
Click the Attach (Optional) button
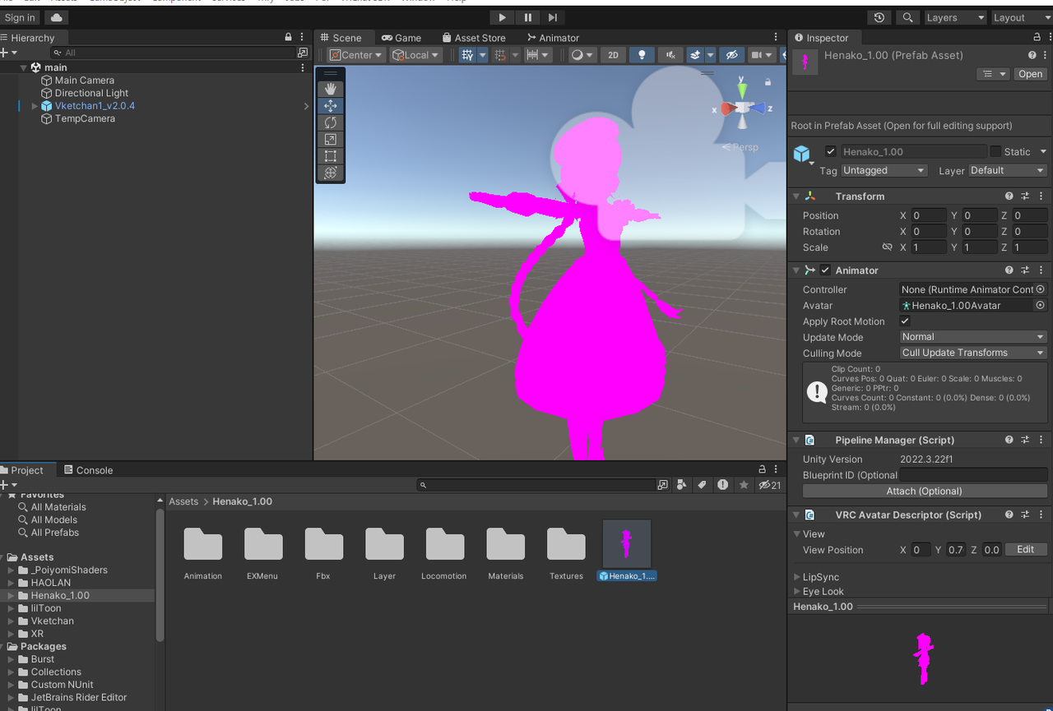tap(924, 491)
